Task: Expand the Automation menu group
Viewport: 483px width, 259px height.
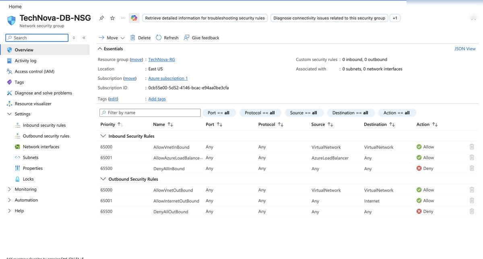Action: [10, 200]
